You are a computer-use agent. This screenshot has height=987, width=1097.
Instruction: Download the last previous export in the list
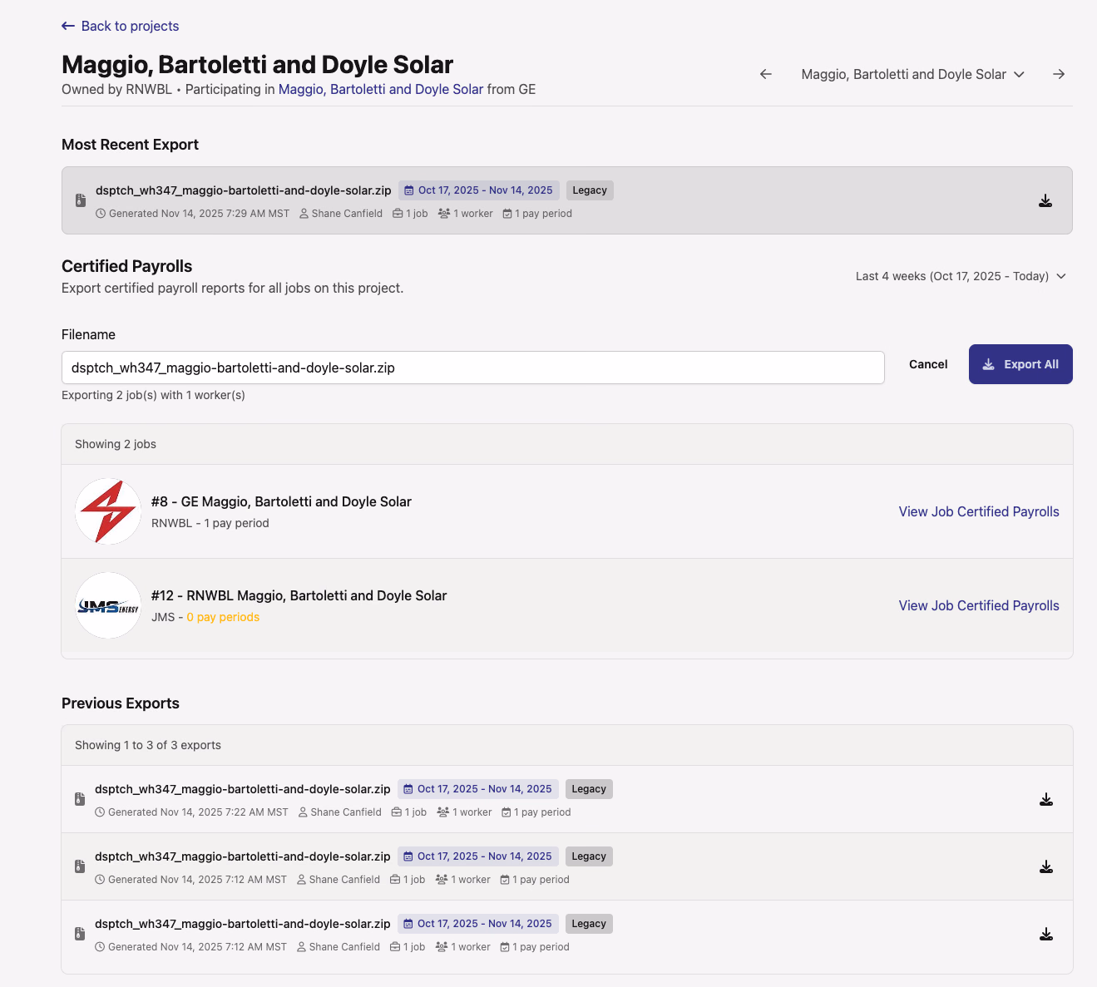click(1046, 934)
